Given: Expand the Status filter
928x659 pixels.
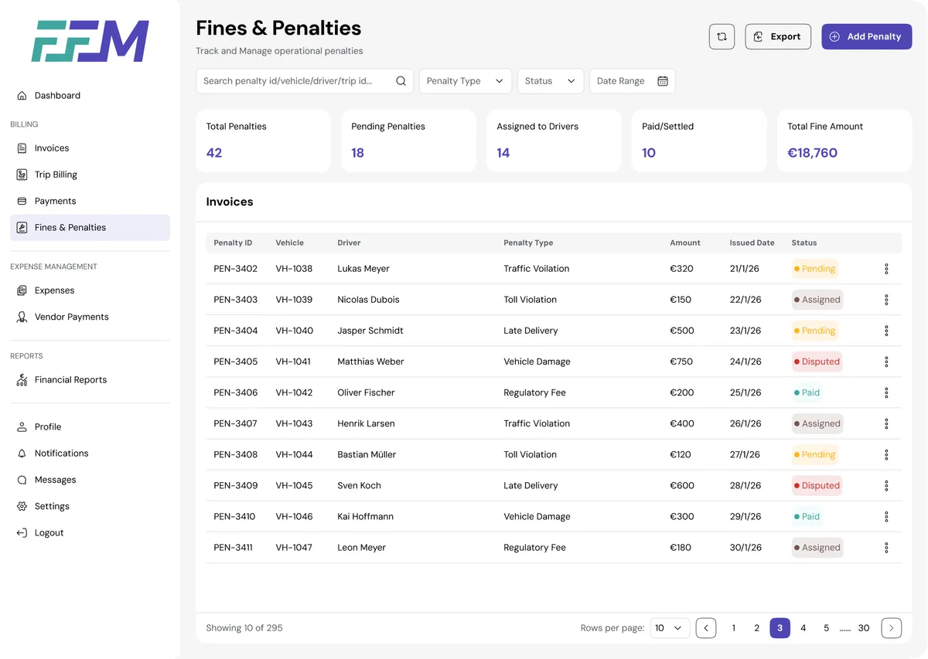Looking at the screenshot, I should tap(550, 80).
